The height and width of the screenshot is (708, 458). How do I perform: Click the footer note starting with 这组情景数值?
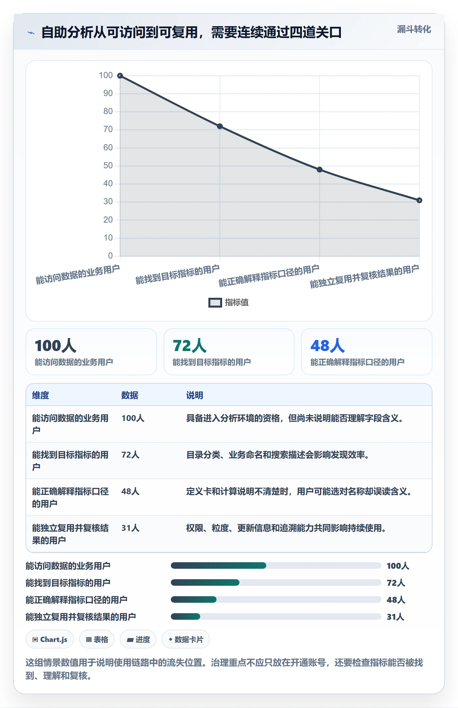pyautogui.click(x=224, y=669)
